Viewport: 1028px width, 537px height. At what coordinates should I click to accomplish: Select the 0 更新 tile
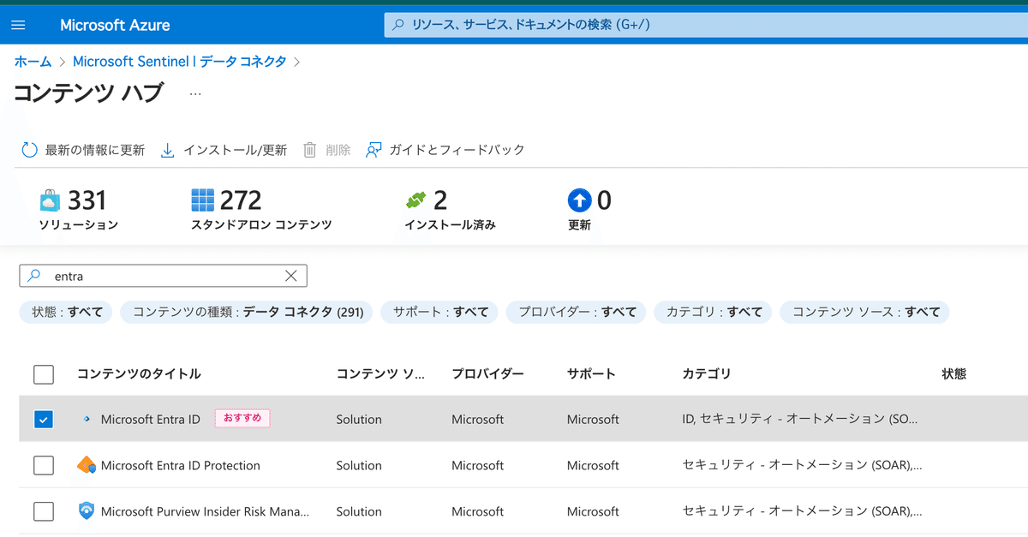[589, 212]
